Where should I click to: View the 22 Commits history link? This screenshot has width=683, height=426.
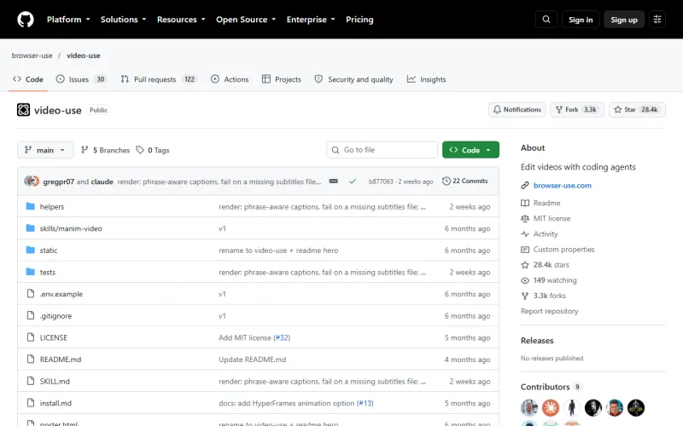(465, 181)
